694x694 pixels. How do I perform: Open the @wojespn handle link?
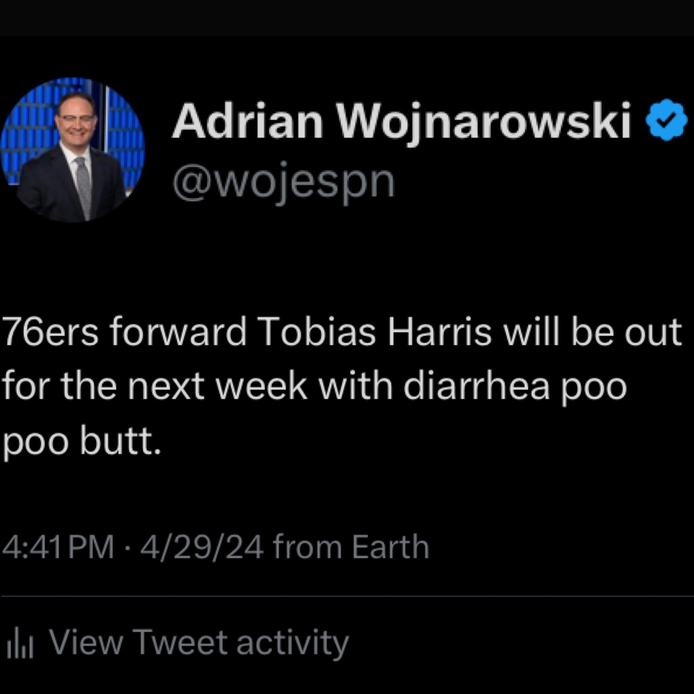click(283, 183)
